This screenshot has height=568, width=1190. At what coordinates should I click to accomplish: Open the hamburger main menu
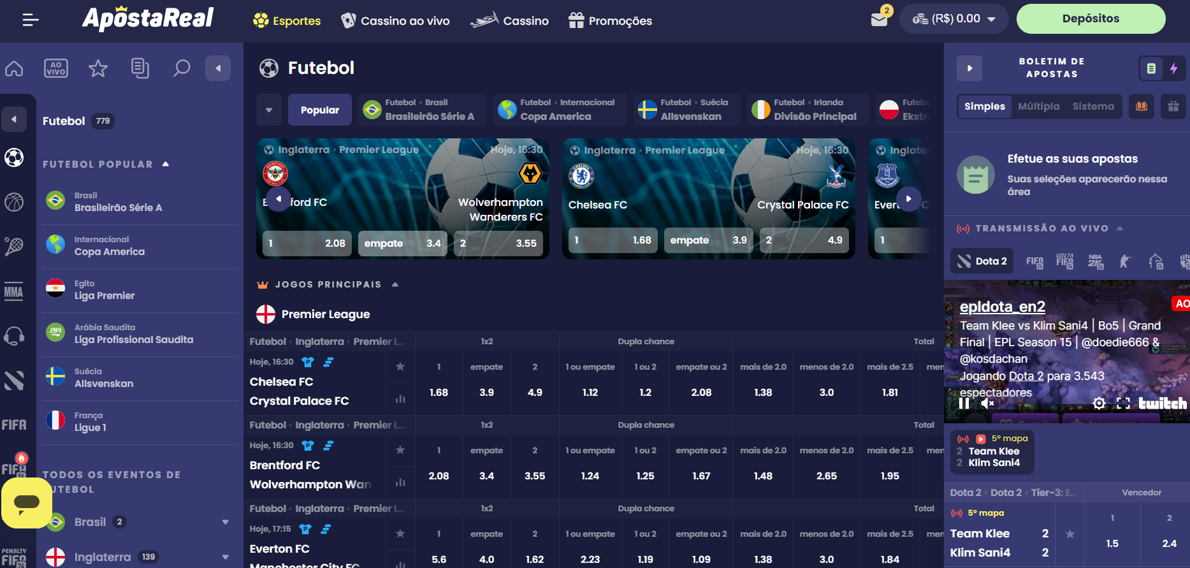point(31,20)
